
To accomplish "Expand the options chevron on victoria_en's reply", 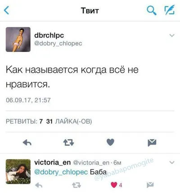I will tap(172, 162).
